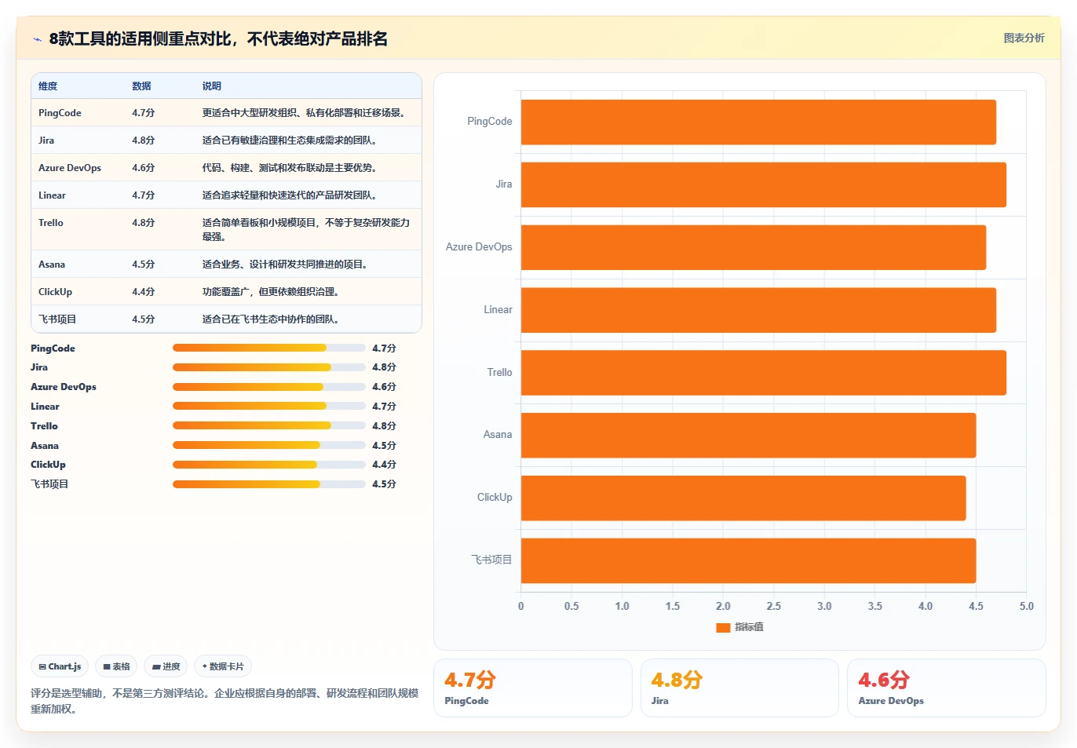This screenshot has height=748, width=1077.
Task: Click the ClickUp progress bar
Action: pos(268,465)
